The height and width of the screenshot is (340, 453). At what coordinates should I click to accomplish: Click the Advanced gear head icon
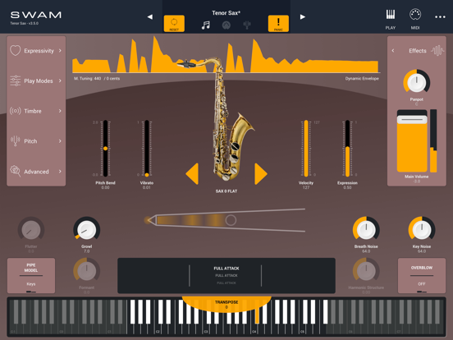pos(16,171)
